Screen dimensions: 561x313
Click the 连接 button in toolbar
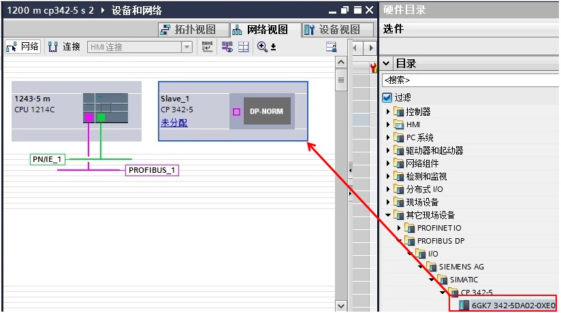65,47
